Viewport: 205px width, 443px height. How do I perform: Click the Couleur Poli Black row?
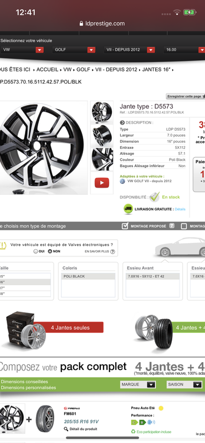point(153,159)
